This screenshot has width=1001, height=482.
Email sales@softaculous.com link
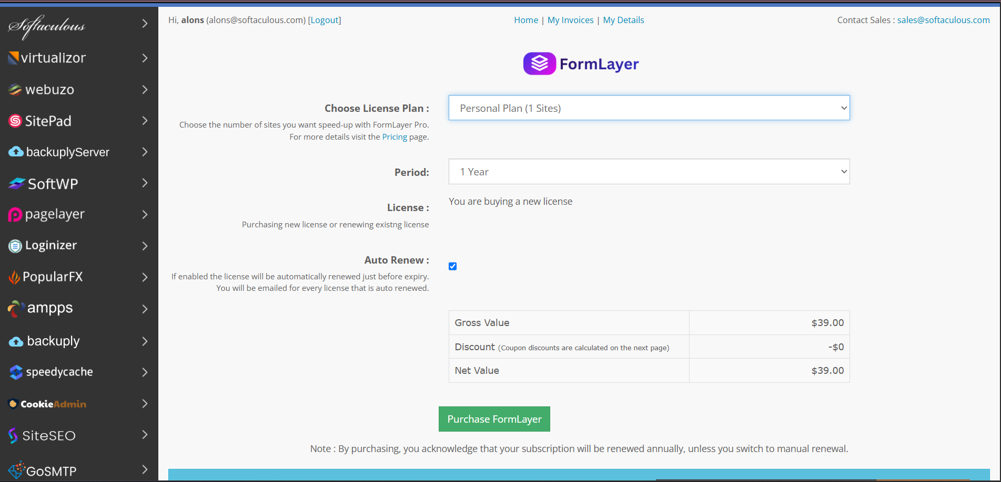coord(943,20)
